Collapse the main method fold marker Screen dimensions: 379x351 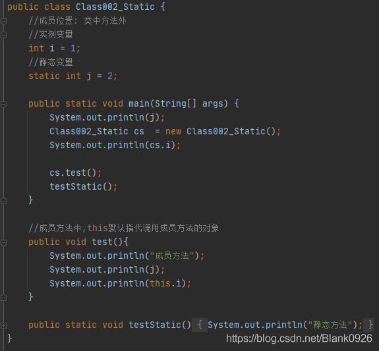click(4, 104)
